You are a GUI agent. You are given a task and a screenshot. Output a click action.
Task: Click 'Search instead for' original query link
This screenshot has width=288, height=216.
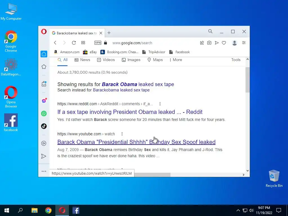(121, 90)
